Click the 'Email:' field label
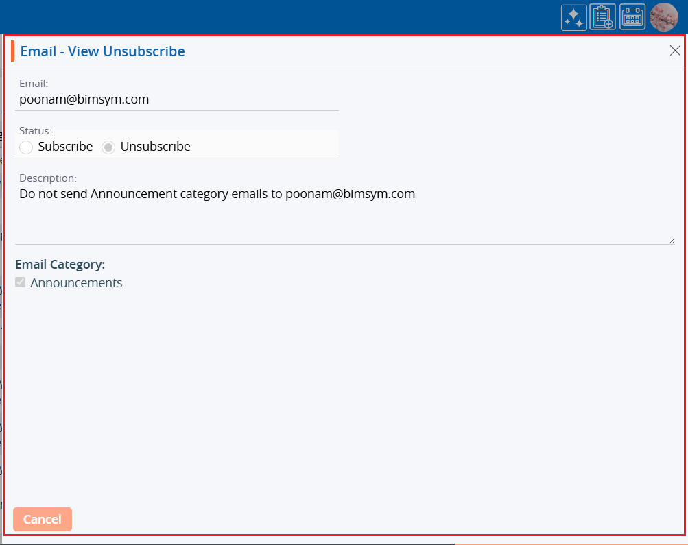This screenshot has height=545, width=688. tap(33, 84)
